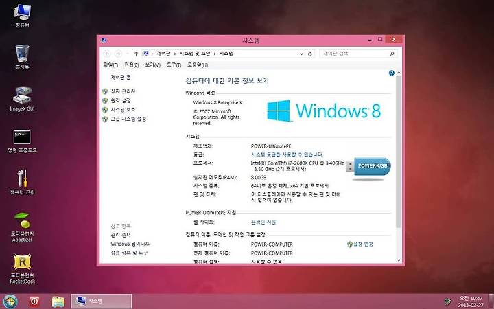Click the Start orb on taskbar
The image size is (494, 309).
pyautogui.click(x=10, y=301)
